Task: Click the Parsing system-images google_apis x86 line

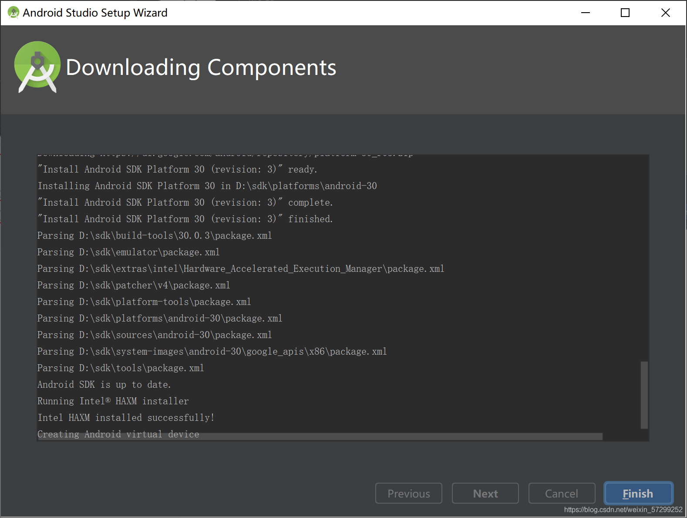Action: click(212, 351)
